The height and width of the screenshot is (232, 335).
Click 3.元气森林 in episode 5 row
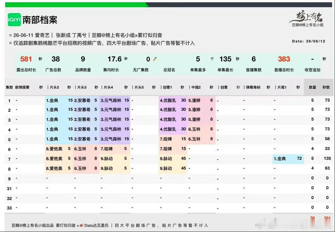click(x=111, y=139)
